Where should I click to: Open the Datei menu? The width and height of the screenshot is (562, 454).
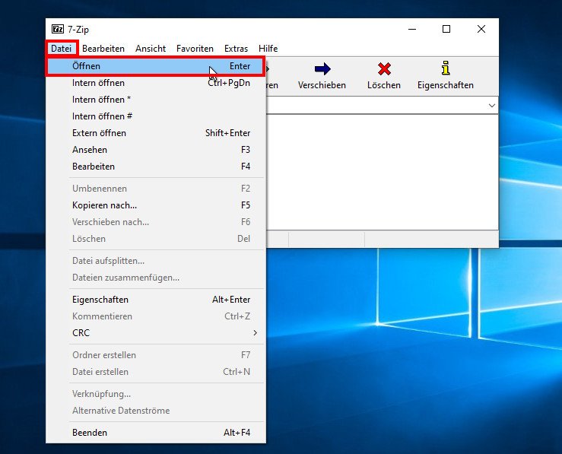[x=61, y=49]
